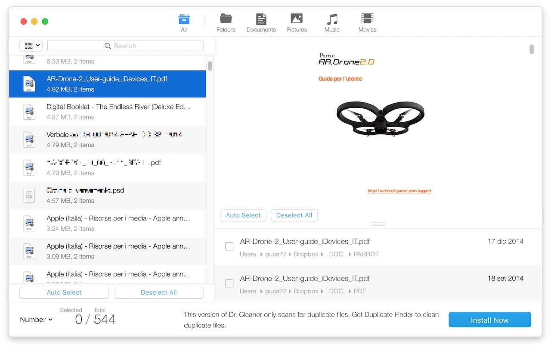Viewport: 551px width, 348px height.
Task: Click the PDF folder in the second path
Action: (360, 291)
